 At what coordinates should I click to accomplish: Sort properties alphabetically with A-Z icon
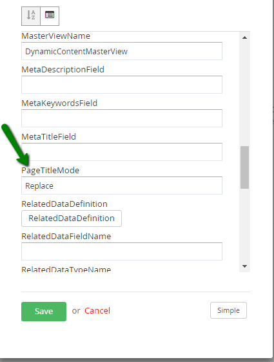(x=31, y=16)
